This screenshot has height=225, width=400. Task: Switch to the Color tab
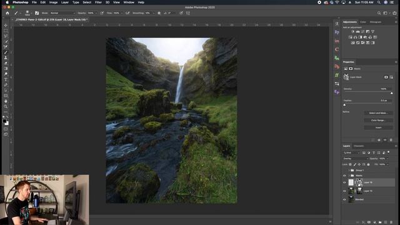pyautogui.click(x=363, y=22)
